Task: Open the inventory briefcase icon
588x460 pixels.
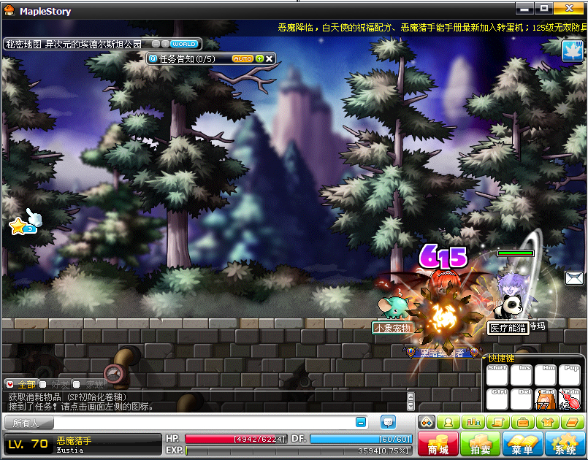Action: [x=522, y=423]
